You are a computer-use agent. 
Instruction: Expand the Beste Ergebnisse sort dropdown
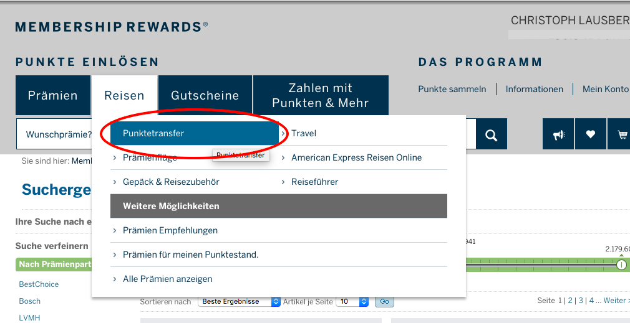coord(240,301)
